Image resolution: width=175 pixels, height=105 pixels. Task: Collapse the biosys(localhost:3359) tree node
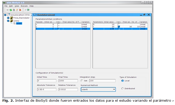tap(5, 15)
